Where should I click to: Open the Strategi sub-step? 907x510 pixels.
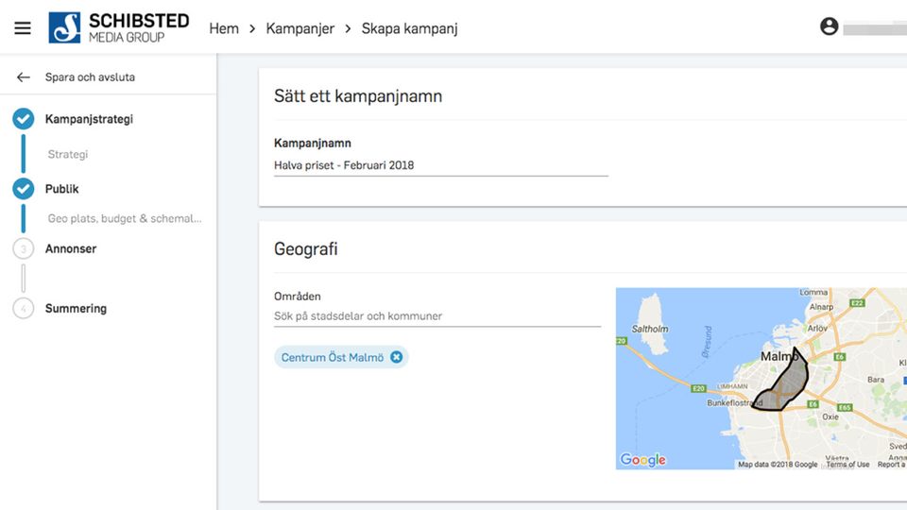[x=68, y=154]
